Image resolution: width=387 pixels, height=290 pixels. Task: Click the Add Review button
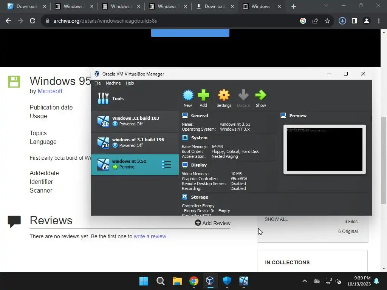(213, 223)
